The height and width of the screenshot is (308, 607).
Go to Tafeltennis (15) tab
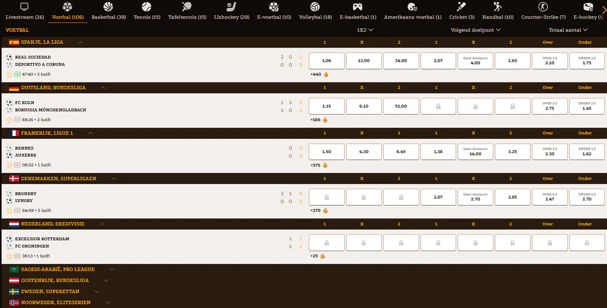click(x=187, y=11)
